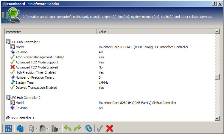Click the grey bar chart icon
224x134 pixels.
pyautogui.click(x=54, y=128)
